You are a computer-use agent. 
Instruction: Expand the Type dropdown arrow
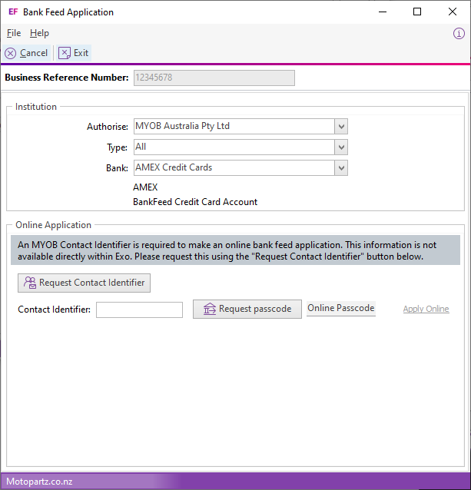341,147
